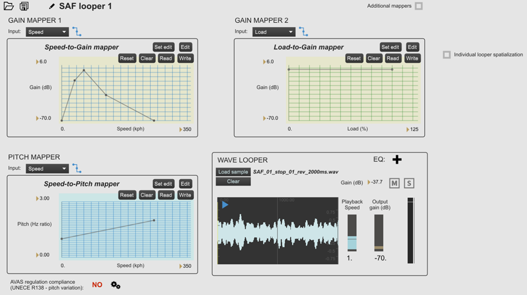Screen dimensions: 527x295
Task: Click Set edit in Load-to-Gain mapper
Action: pos(390,47)
